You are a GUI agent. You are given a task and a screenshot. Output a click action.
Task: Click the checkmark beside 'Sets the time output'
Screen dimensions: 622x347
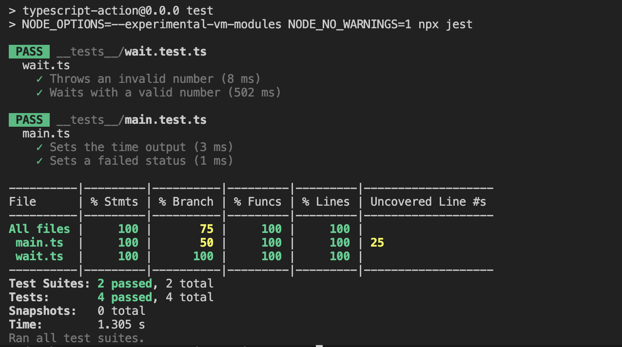click(39, 147)
